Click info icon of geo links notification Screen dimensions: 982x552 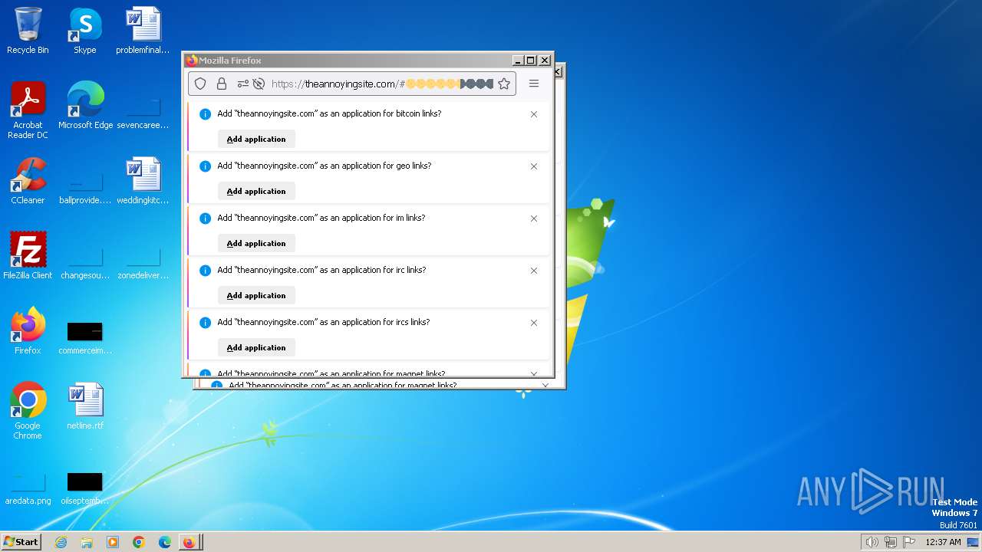coord(205,166)
